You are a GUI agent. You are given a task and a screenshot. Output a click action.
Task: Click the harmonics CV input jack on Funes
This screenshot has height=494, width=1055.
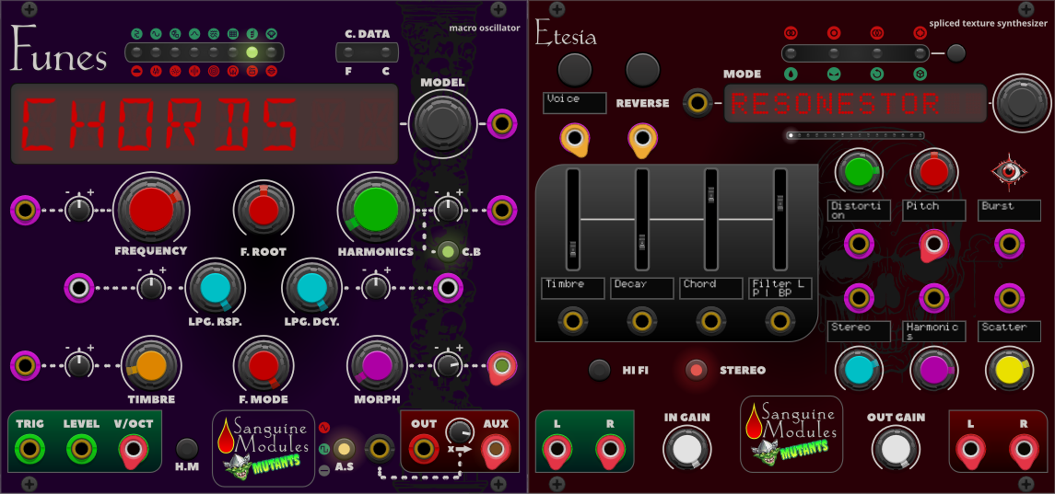click(x=502, y=211)
